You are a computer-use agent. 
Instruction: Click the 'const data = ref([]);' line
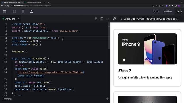pyautogui.click(x=26, y=41)
